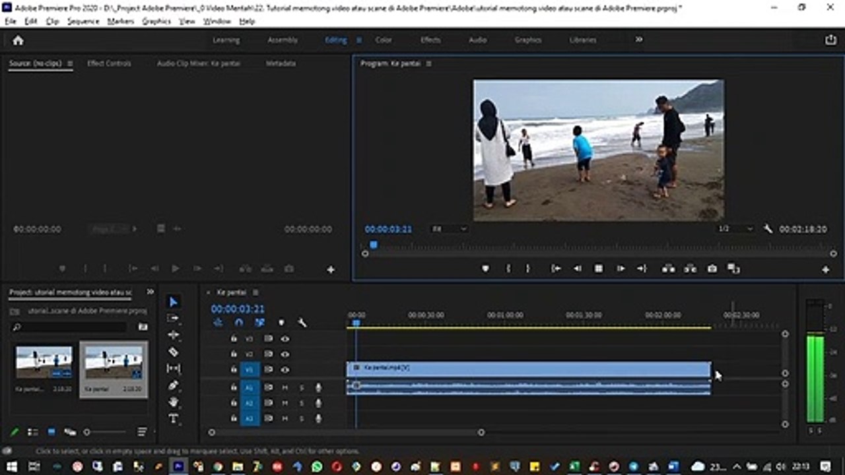Click the Extract button in Program monitor
Viewport: 845px width, 475px height.
click(x=690, y=269)
